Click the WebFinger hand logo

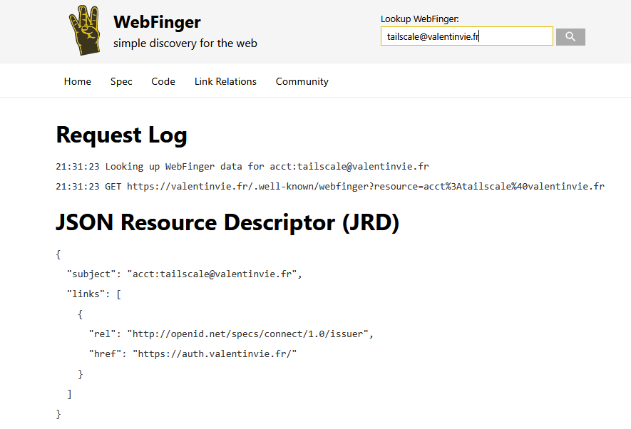point(85,30)
